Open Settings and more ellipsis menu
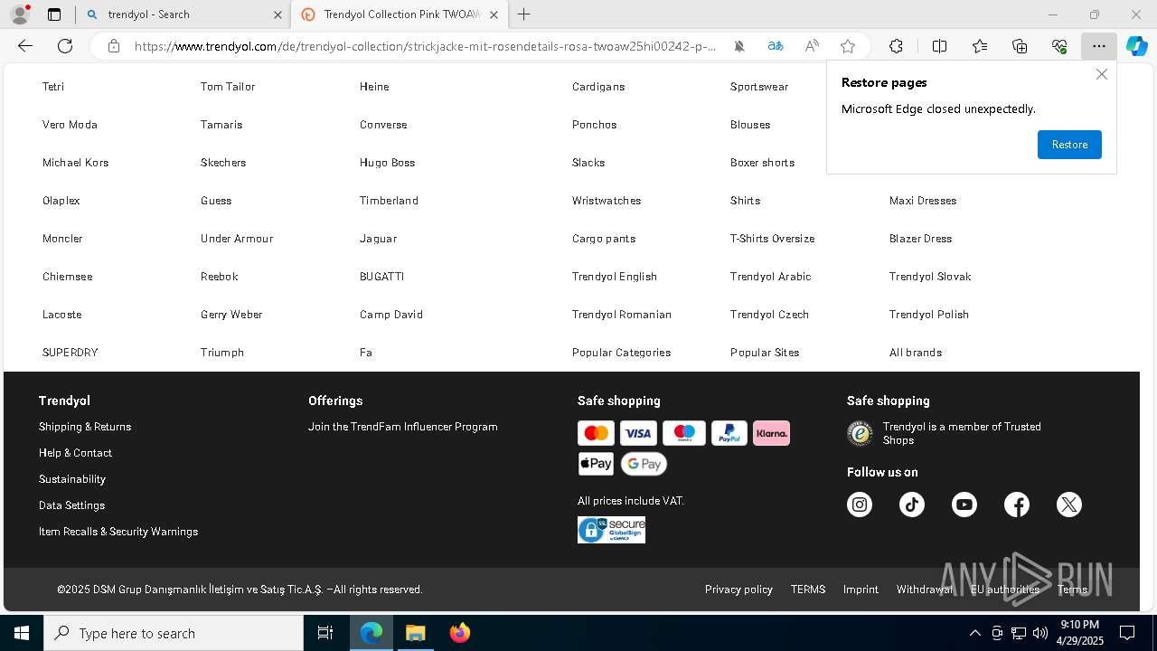 (1099, 46)
